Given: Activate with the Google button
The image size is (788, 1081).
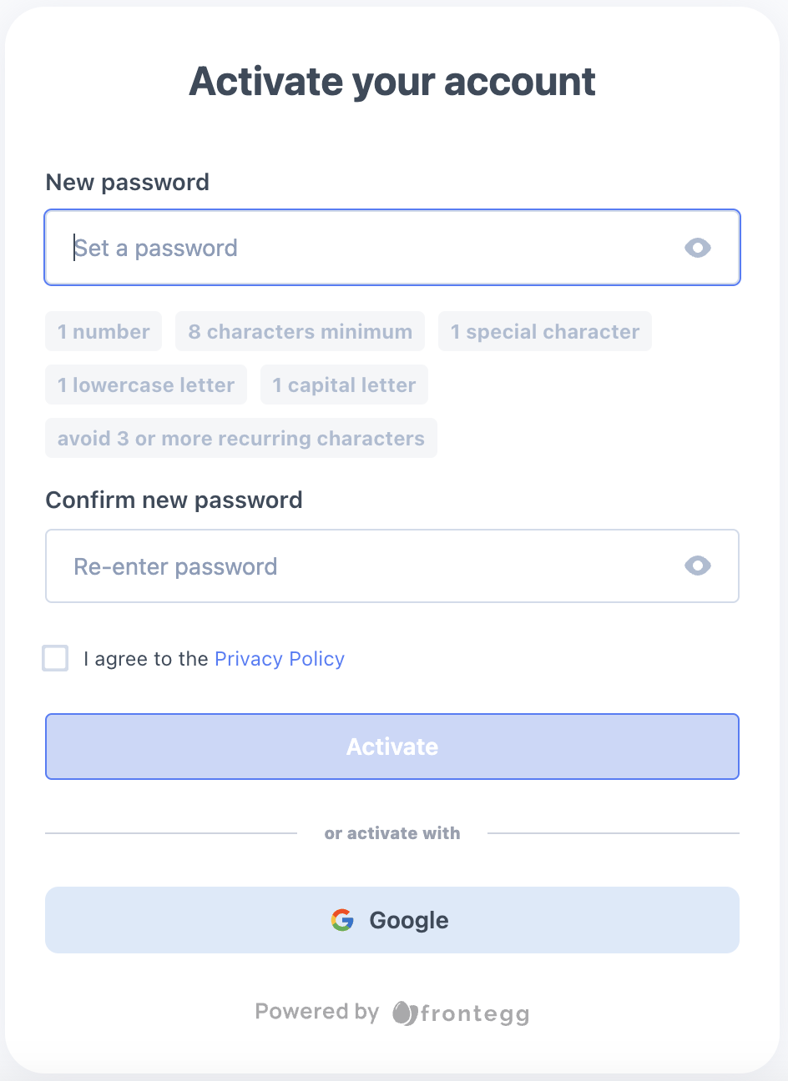Looking at the screenshot, I should click(392, 920).
